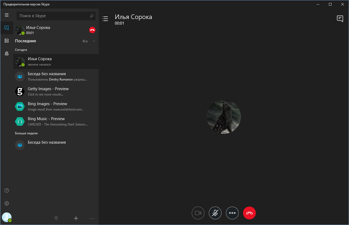Open the settings gear icon
Screen dimensions: 349x225
[x=7, y=203]
